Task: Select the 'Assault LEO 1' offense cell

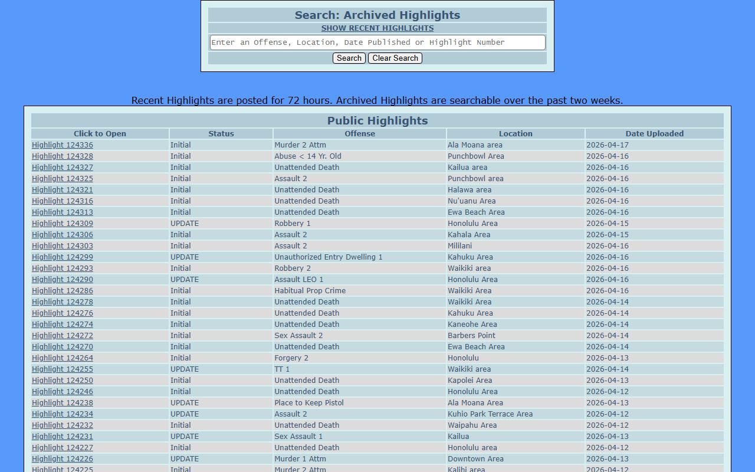Action: [x=360, y=280]
